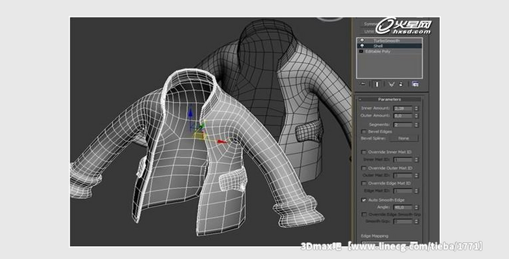
Task: Click the Outer Amount value field
Action: point(403,116)
